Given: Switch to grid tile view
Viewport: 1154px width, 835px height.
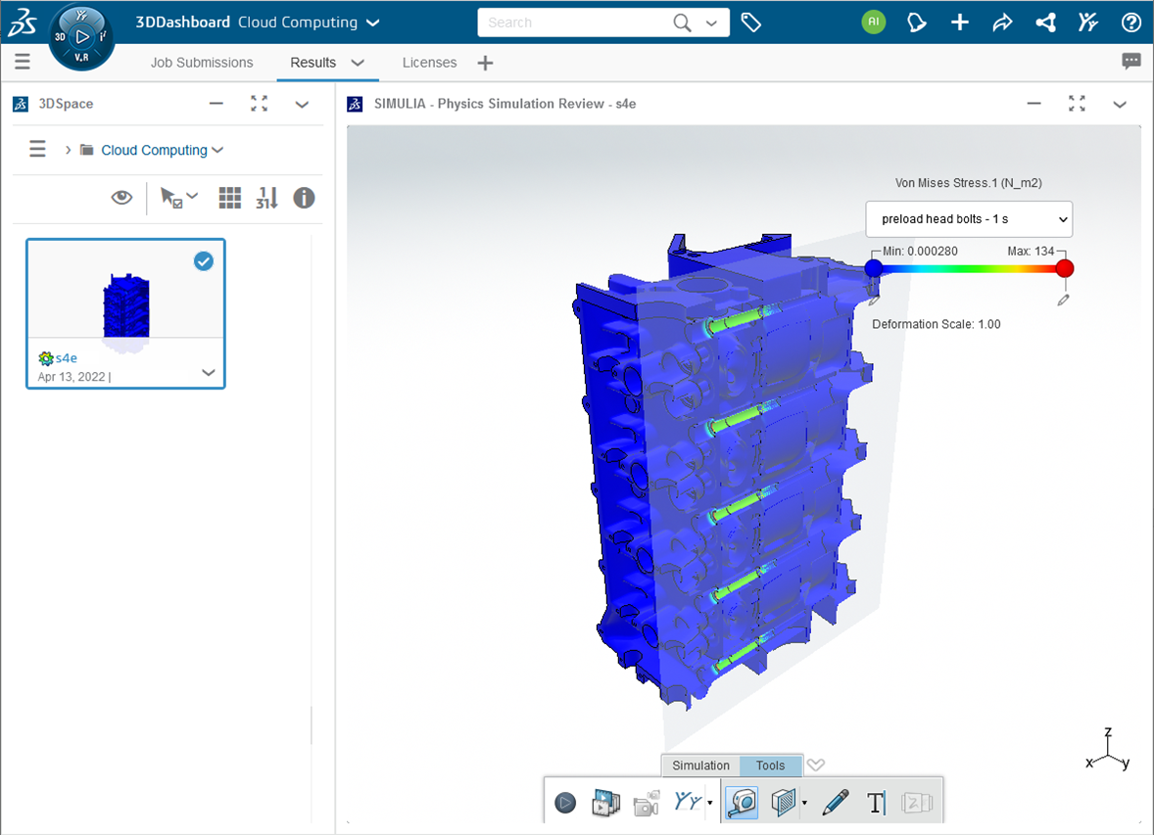Looking at the screenshot, I should tap(229, 198).
